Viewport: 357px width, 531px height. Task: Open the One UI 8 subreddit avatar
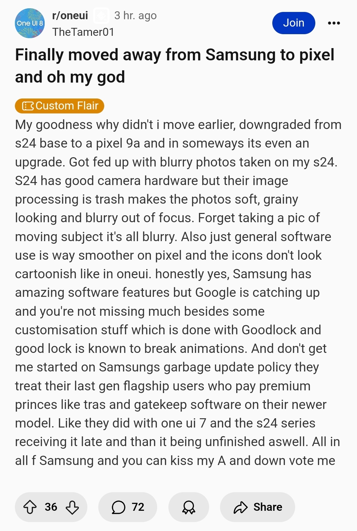[30, 23]
